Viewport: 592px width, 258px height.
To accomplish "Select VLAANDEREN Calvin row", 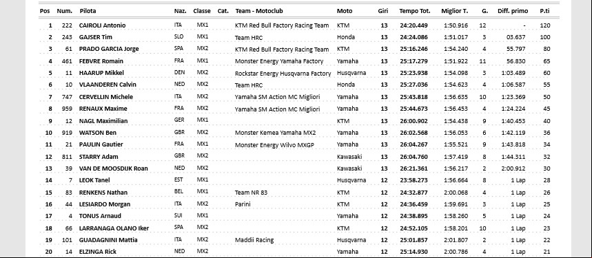I will (x=296, y=85).
